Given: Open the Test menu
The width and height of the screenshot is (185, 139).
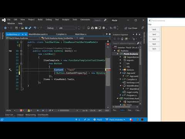Looking at the screenshot, I should (57, 20).
